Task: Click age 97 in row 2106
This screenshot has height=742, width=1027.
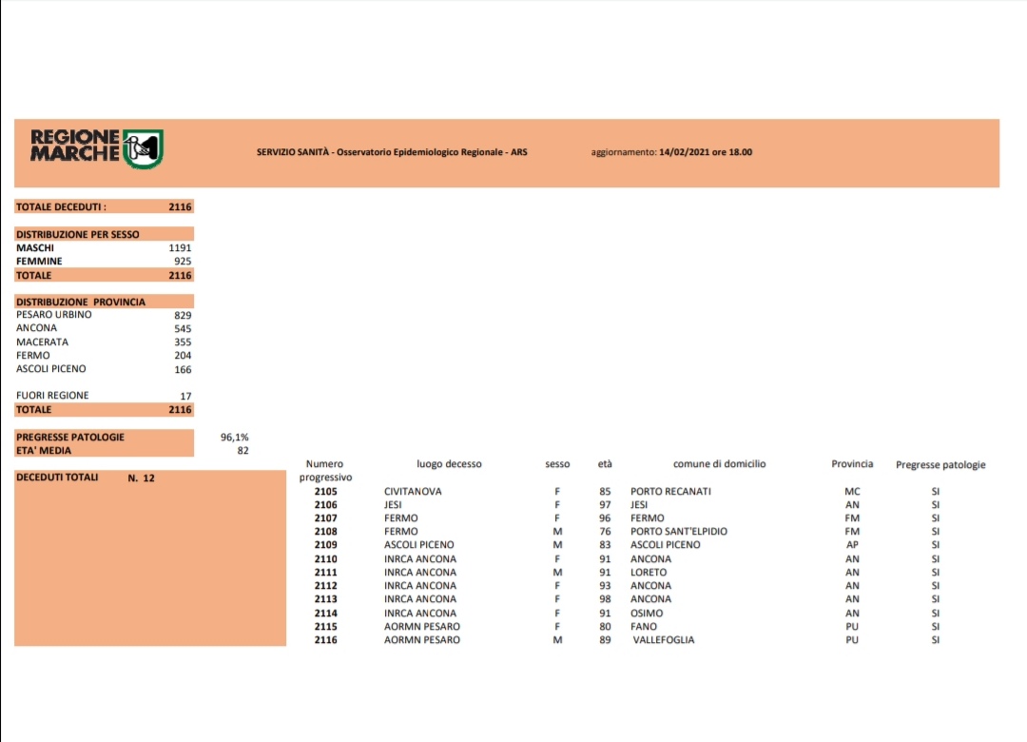Action: pos(605,505)
